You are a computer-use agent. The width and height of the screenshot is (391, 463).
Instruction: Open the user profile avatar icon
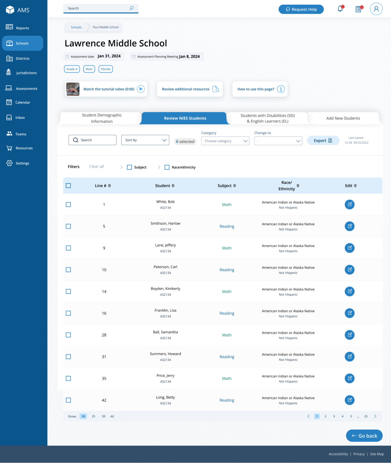click(376, 9)
